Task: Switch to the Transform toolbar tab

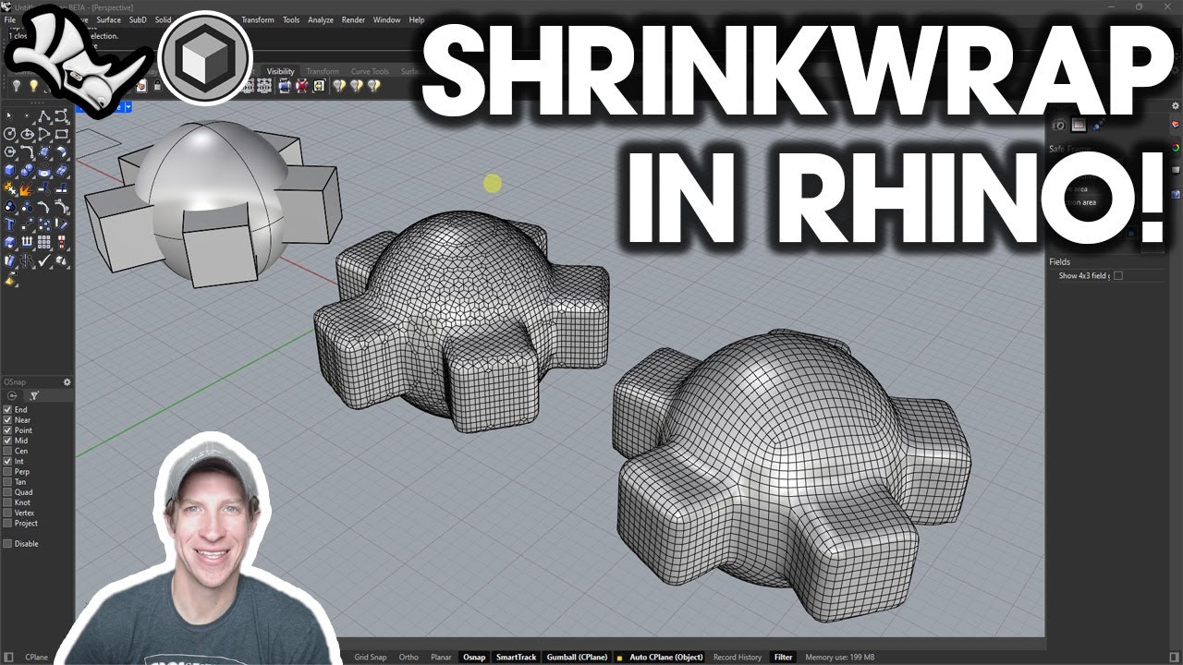Action: (x=323, y=71)
